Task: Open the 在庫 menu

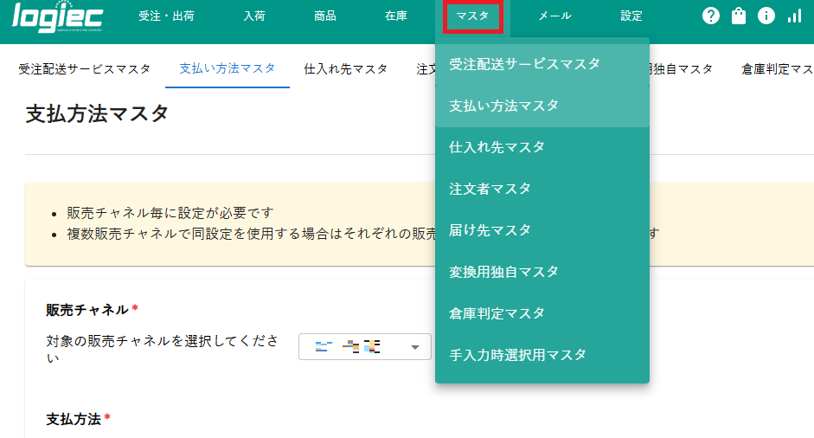Action: point(395,16)
